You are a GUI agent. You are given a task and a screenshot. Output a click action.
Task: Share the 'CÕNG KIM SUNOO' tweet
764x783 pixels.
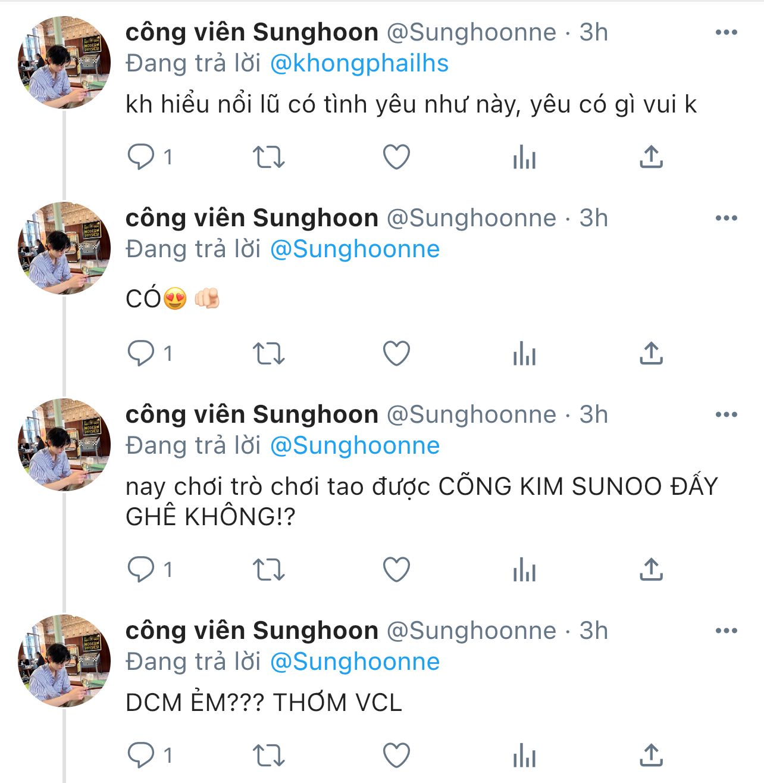[x=651, y=570]
